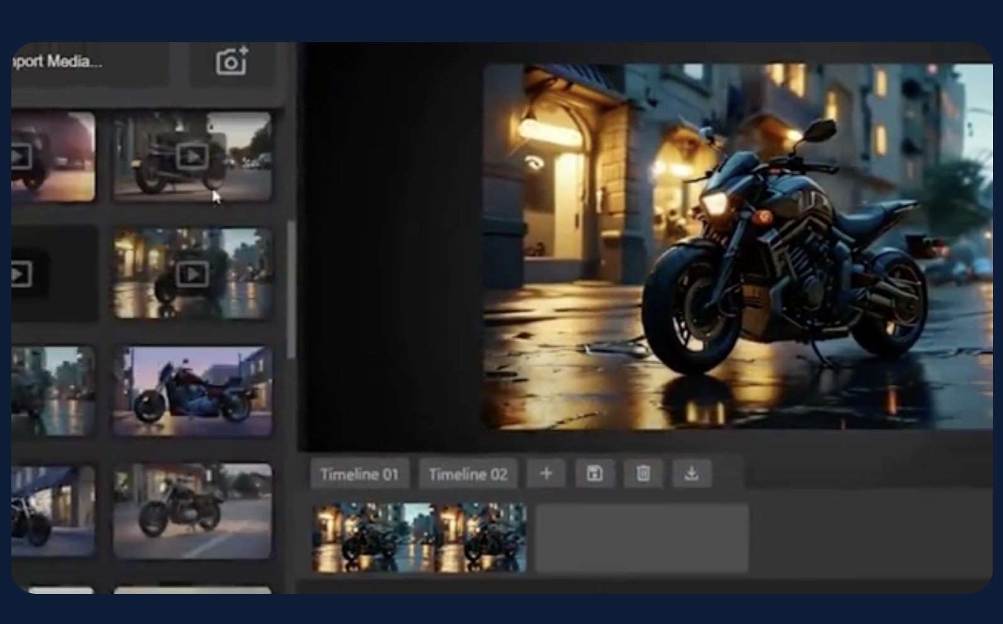Switch to the Timeline 01 tab
The image size is (1003, 624).
pos(359,474)
